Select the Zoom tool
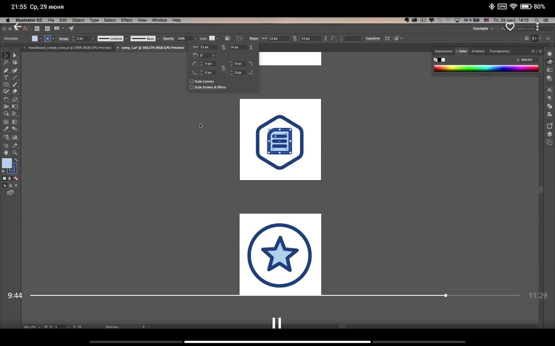Screen dimensions: 555x346 tap(15, 153)
